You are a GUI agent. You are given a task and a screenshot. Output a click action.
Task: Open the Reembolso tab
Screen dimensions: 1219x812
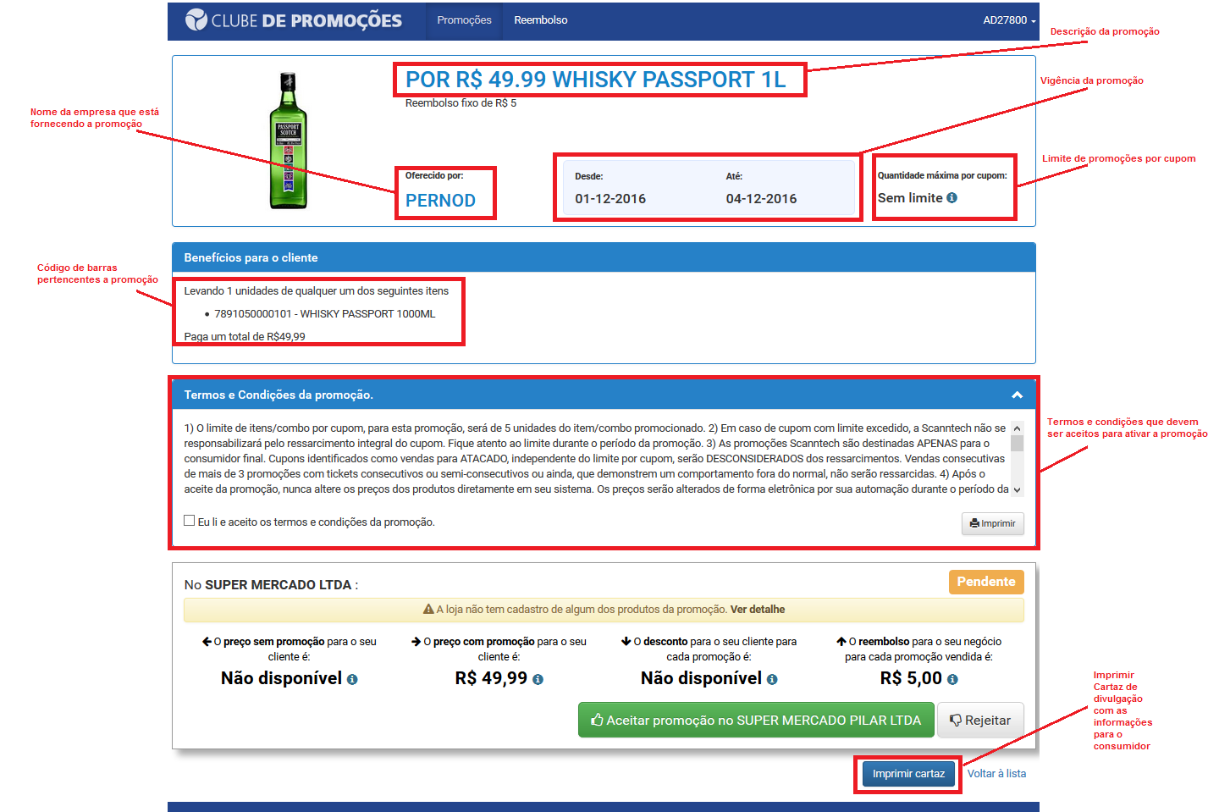[x=541, y=20]
